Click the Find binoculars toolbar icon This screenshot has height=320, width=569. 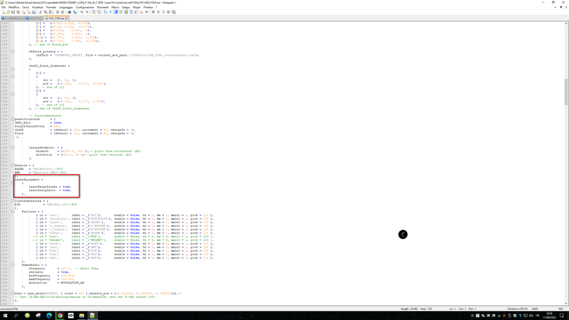[69, 12]
